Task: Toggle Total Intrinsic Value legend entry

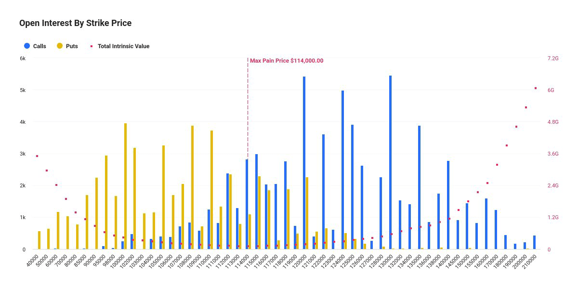Action: tap(119, 46)
